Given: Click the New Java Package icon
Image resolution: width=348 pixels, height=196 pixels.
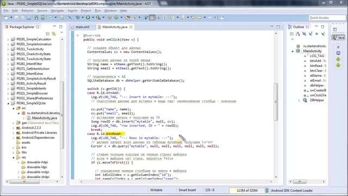Looking at the screenshot, I should 110,17.
